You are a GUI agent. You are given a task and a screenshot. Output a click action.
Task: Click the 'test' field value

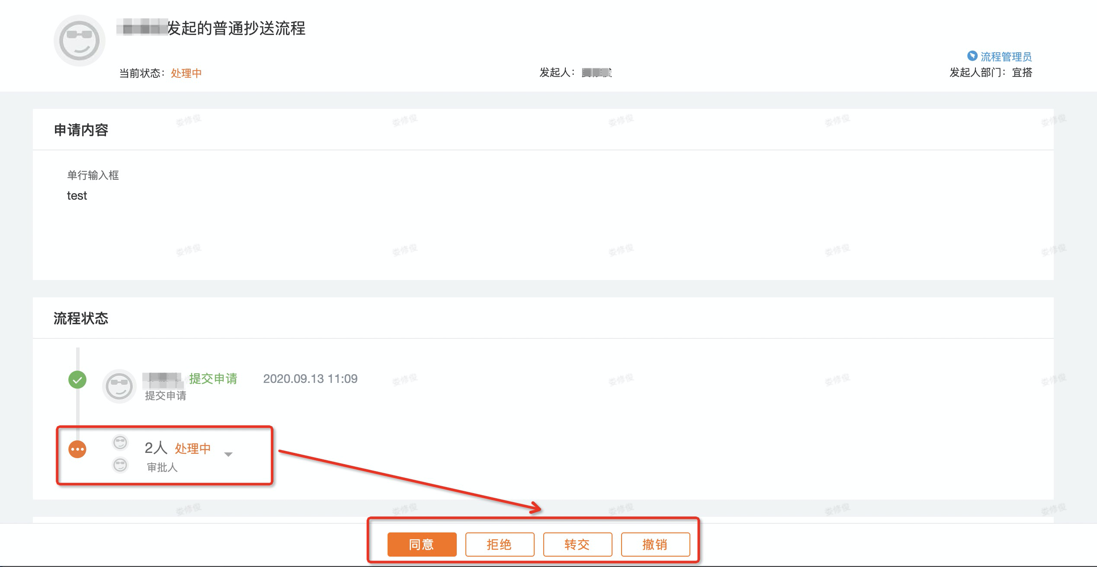77,196
